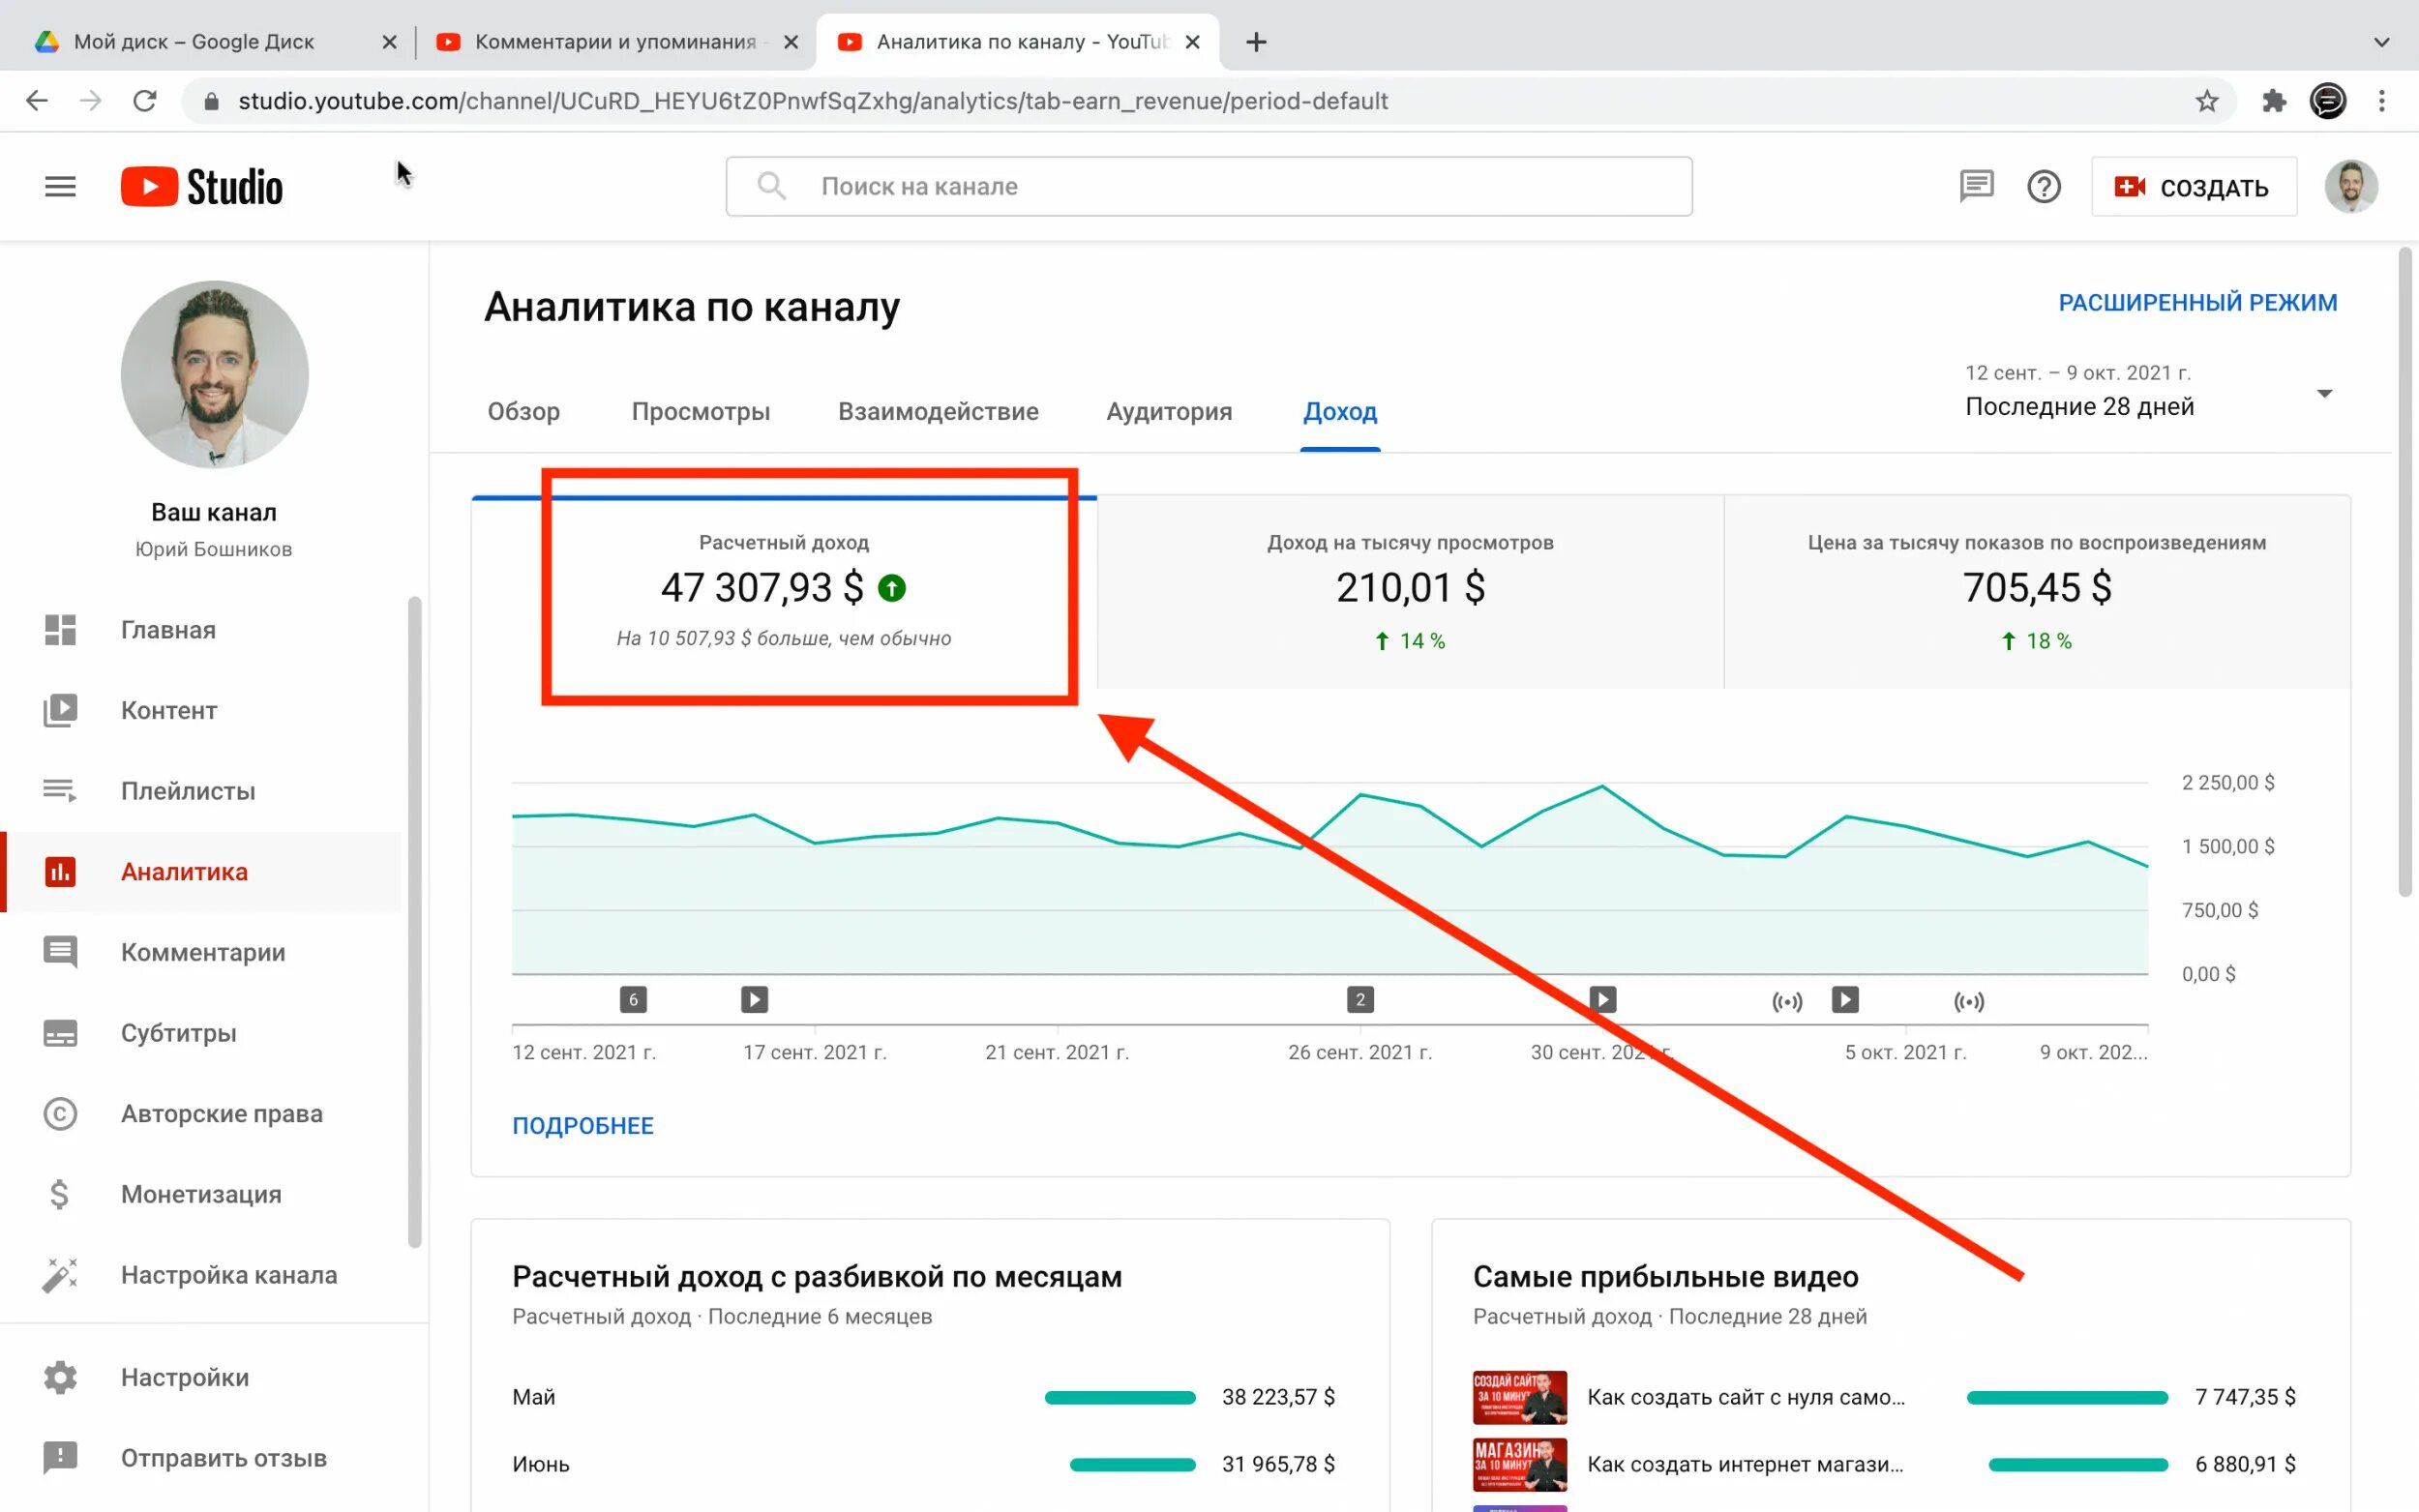Switch to the Взаимодействие tab
The image size is (2419, 1512).
(938, 411)
